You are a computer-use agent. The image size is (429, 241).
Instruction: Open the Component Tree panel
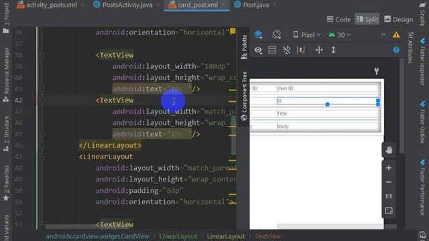(x=244, y=96)
